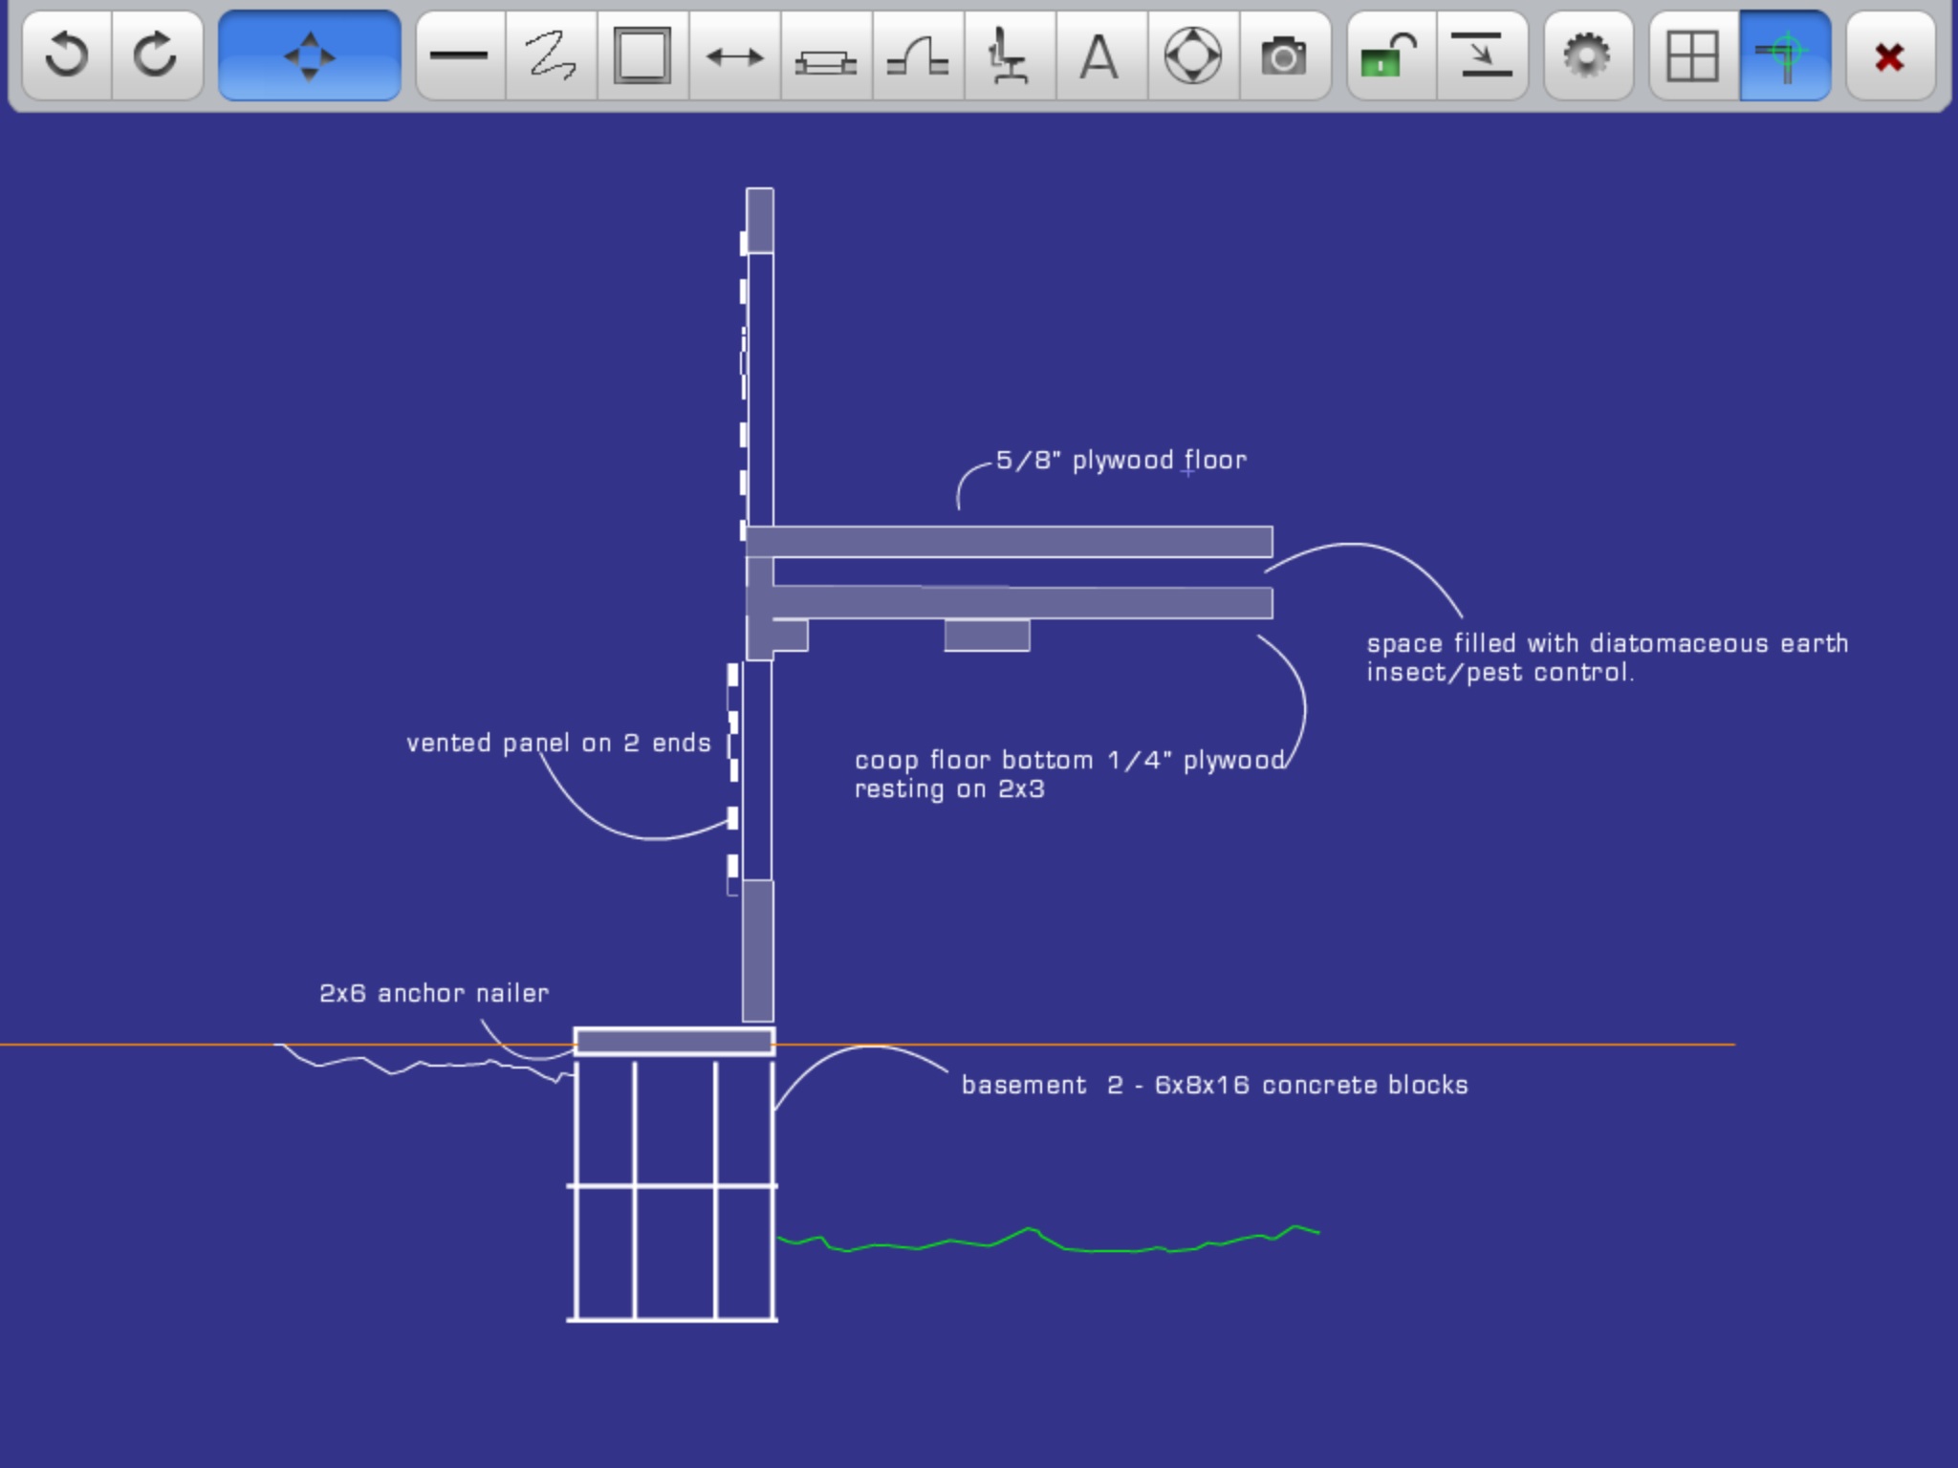Viewport: 1958px width, 1468px height.
Task: Click the camera photo tool
Action: coord(1284,56)
